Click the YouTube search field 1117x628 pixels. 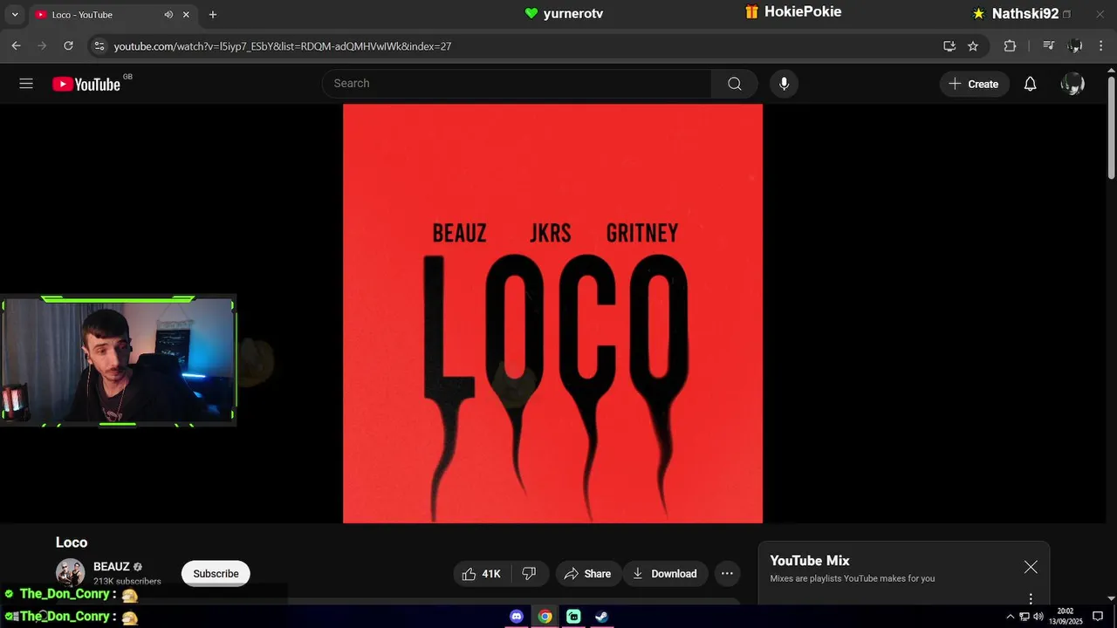pyautogui.click(x=517, y=84)
